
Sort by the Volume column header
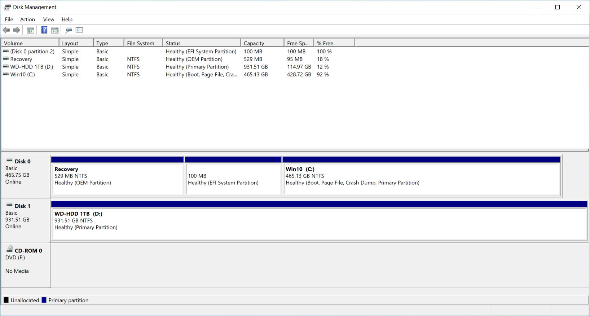coord(30,43)
